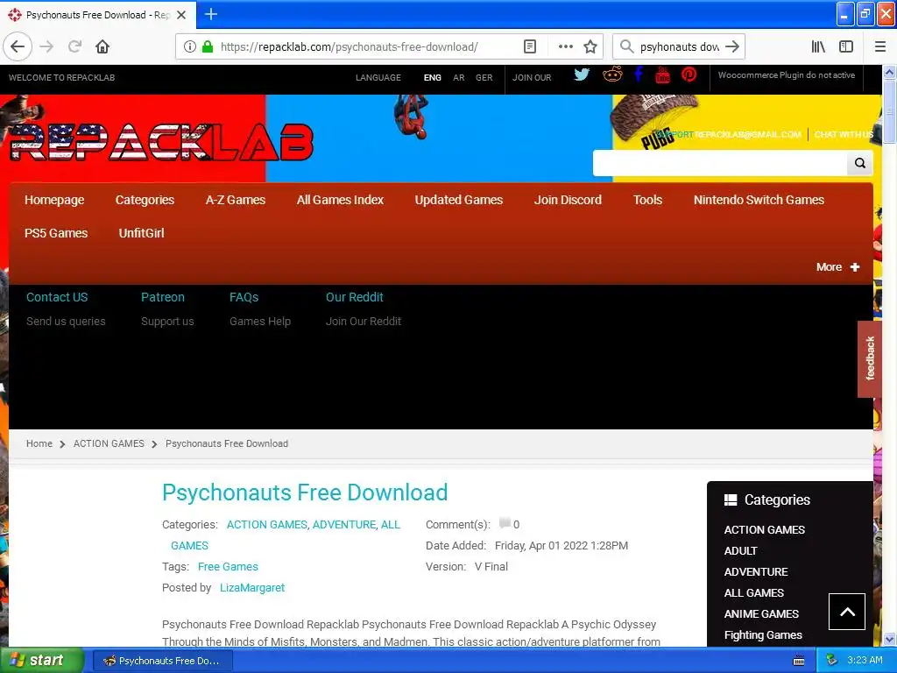Screen dimensions: 897x673
Task: Go to Home in breadcrumb
Action: [39, 443]
